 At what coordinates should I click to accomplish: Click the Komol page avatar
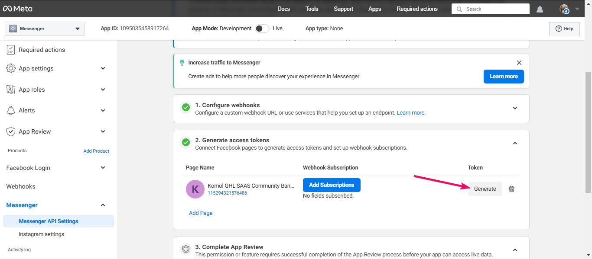pos(195,189)
